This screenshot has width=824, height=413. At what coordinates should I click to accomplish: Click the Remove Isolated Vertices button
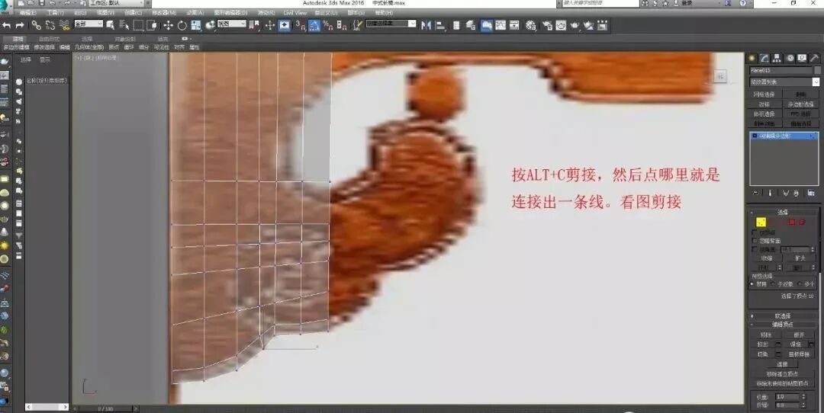[783, 373]
